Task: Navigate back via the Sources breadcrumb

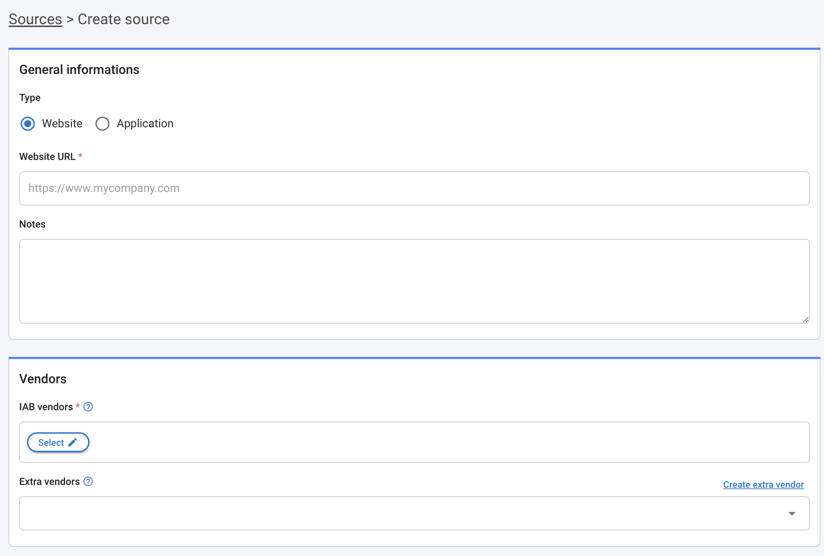Action: (x=35, y=19)
